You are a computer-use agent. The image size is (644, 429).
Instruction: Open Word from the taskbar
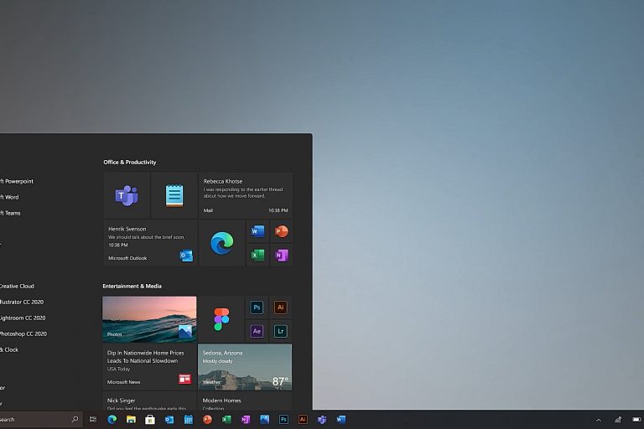pos(341,420)
